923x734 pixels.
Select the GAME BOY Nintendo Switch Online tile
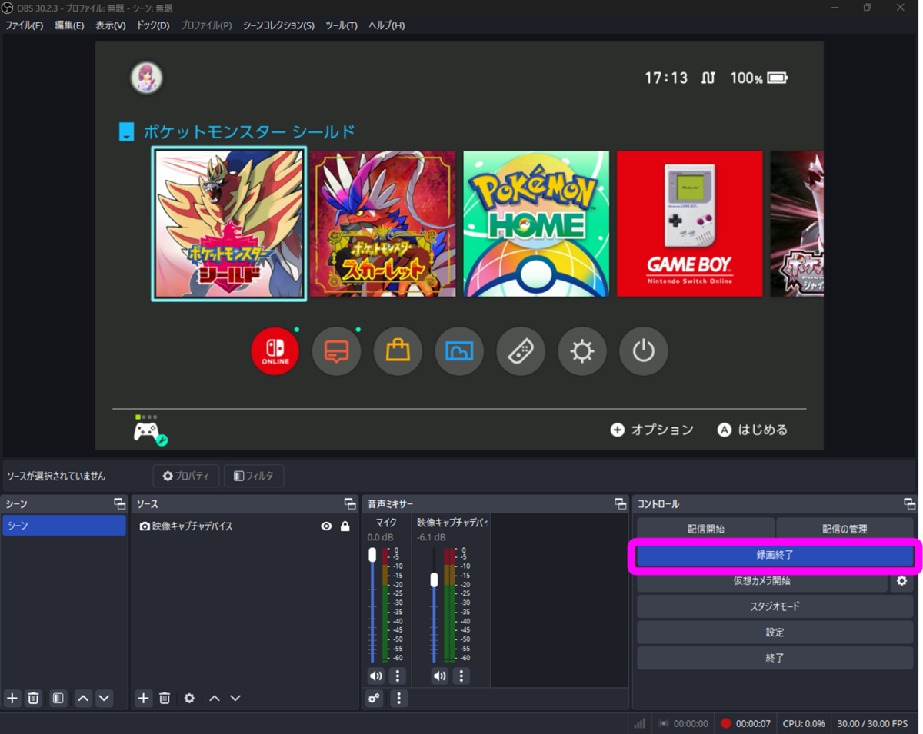(690, 224)
